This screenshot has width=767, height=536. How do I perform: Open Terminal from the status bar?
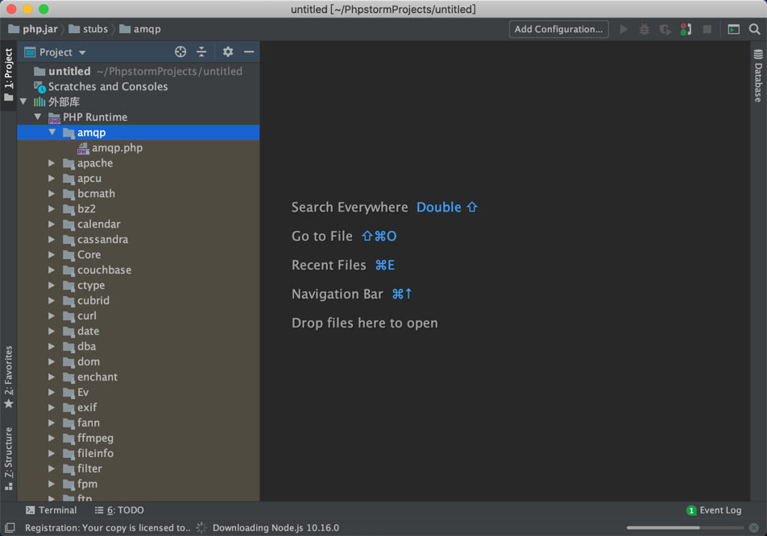click(x=52, y=510)
